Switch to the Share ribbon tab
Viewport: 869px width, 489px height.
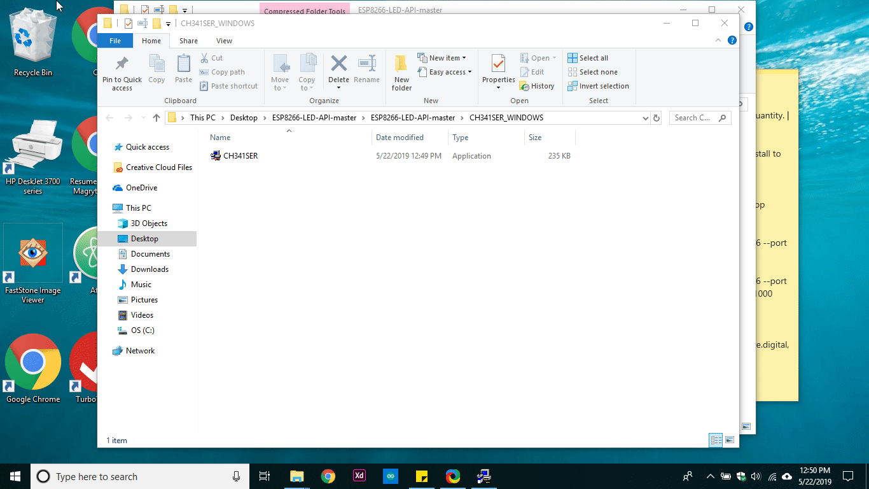[188, 41]
